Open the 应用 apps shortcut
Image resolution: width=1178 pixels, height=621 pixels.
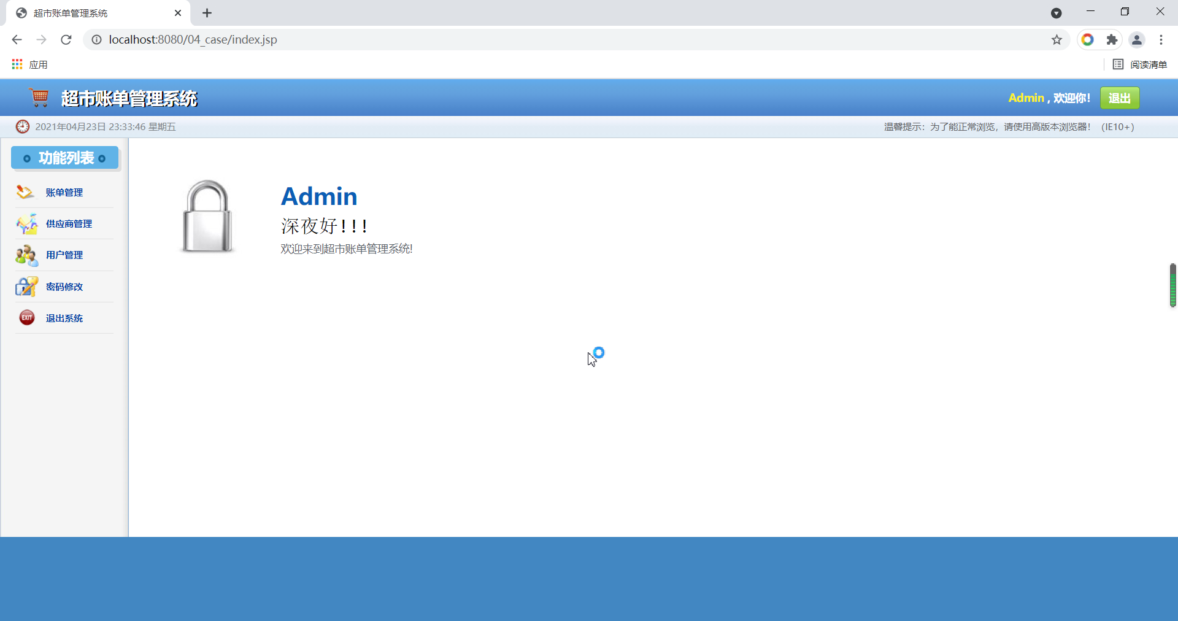click(29, 64)
